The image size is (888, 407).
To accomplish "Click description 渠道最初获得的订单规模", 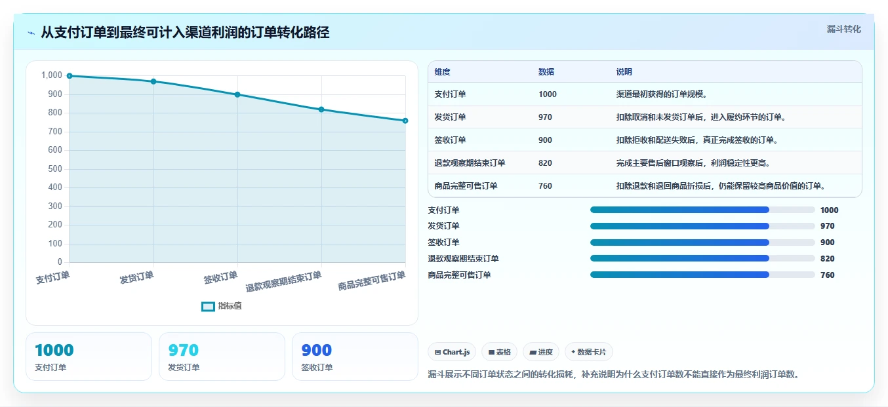I will coord(661,94).
